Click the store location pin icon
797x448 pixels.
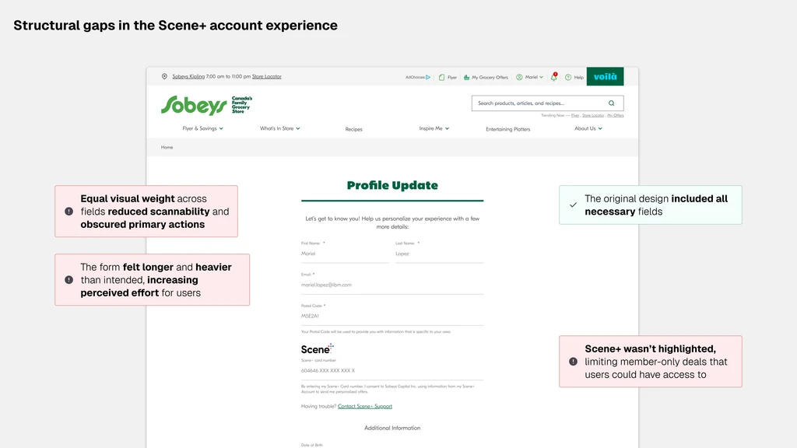pyautogui.click(x=163, y=76)
